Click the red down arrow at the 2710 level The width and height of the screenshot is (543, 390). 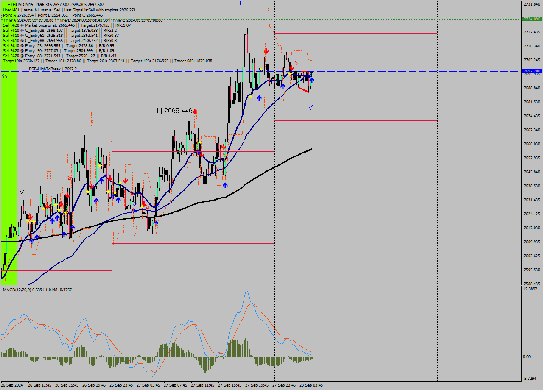(266, 51)
